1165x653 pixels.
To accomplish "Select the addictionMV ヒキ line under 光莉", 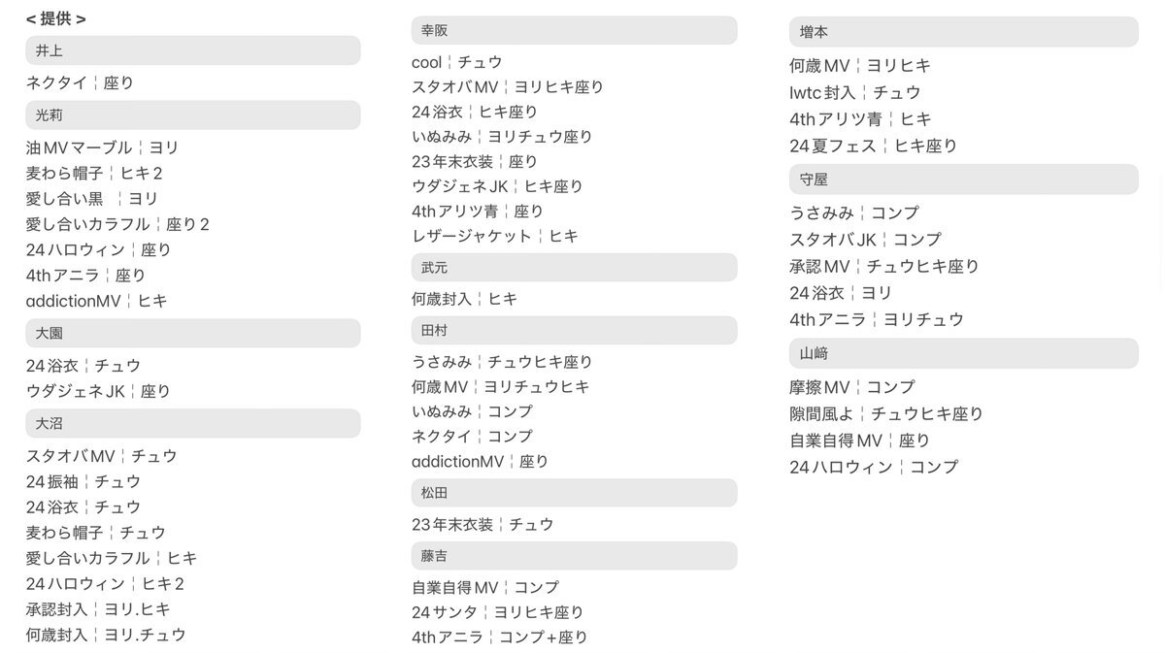I will click(97, 301).
